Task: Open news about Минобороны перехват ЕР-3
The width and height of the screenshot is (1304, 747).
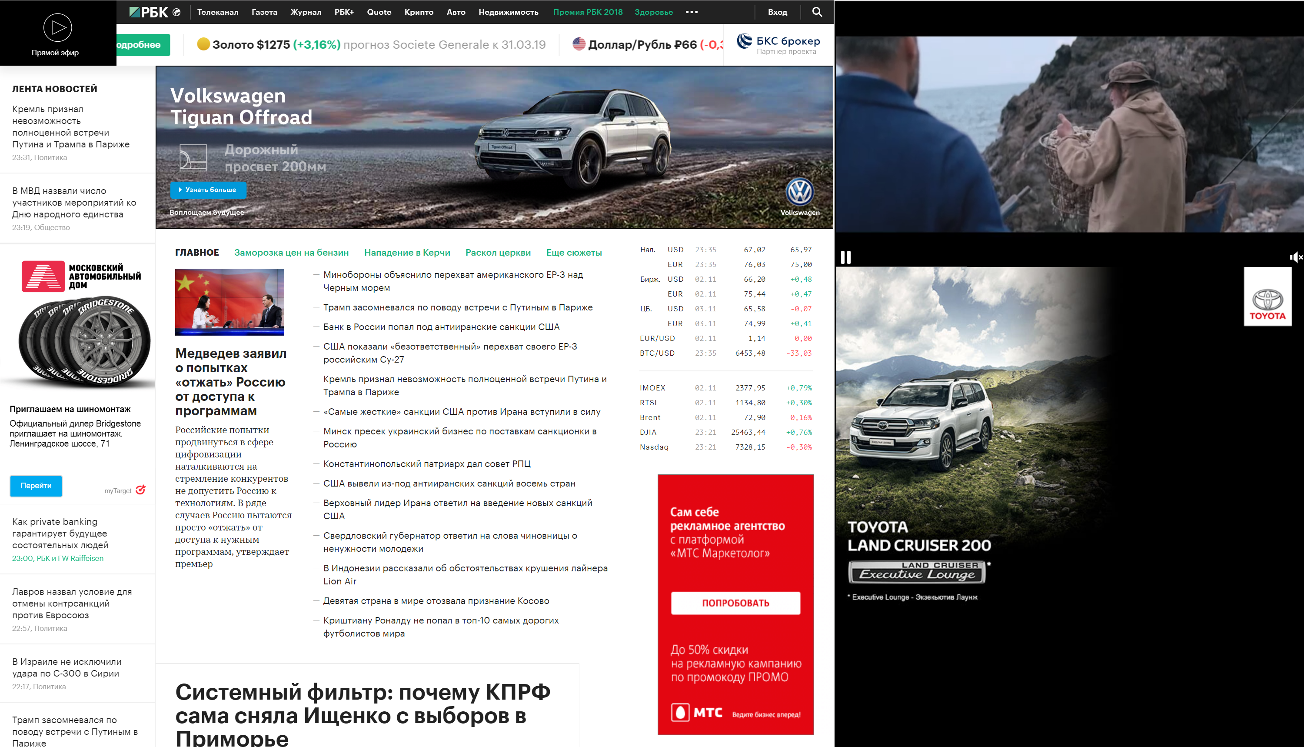Action: 453,281
